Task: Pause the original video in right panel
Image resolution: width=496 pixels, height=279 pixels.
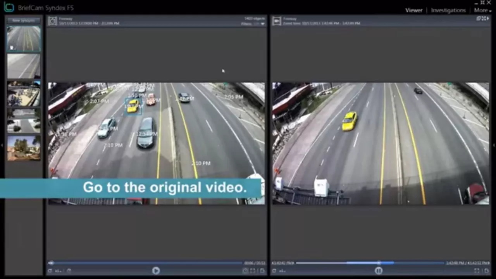Action: tap(379, 271)
